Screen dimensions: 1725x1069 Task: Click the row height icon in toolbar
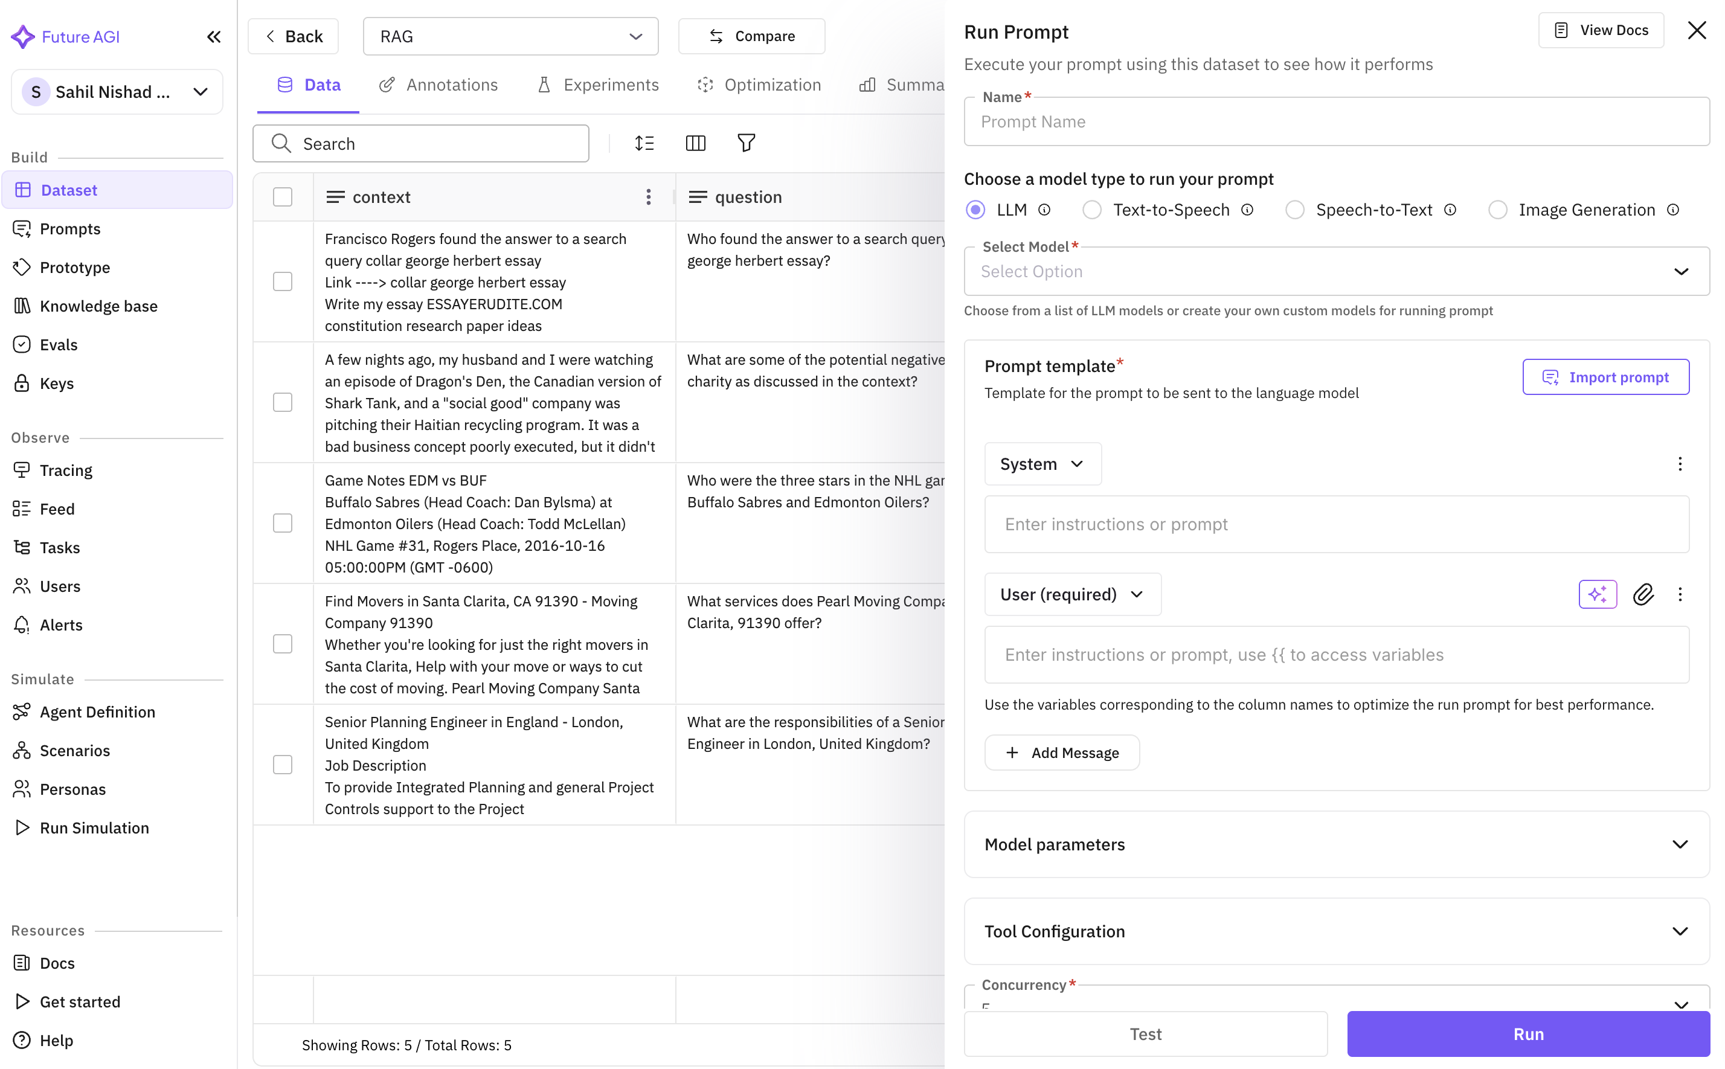point(644,144)
